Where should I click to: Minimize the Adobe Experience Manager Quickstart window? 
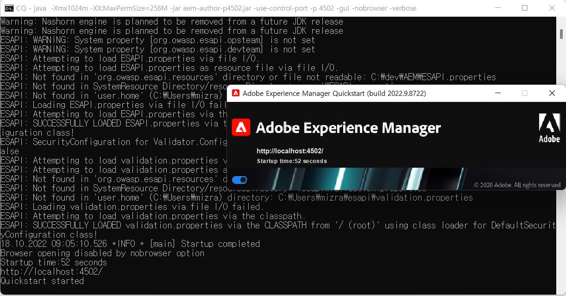tap(497, 93)
